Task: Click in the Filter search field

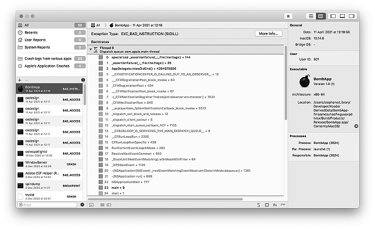Action: [x=47, y=205]
